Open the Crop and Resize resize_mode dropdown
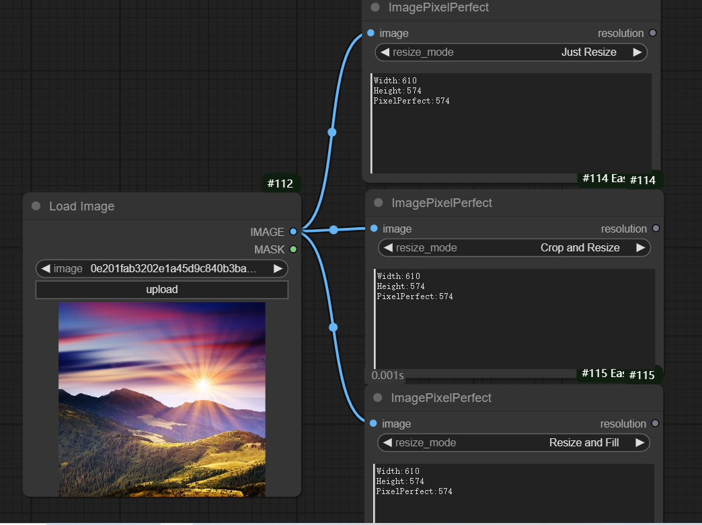 514,248
